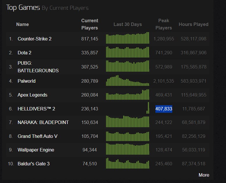Select the Palworld entry link
Screen dimensions: 226x183
pyautogui.click(x=26, y=81)
